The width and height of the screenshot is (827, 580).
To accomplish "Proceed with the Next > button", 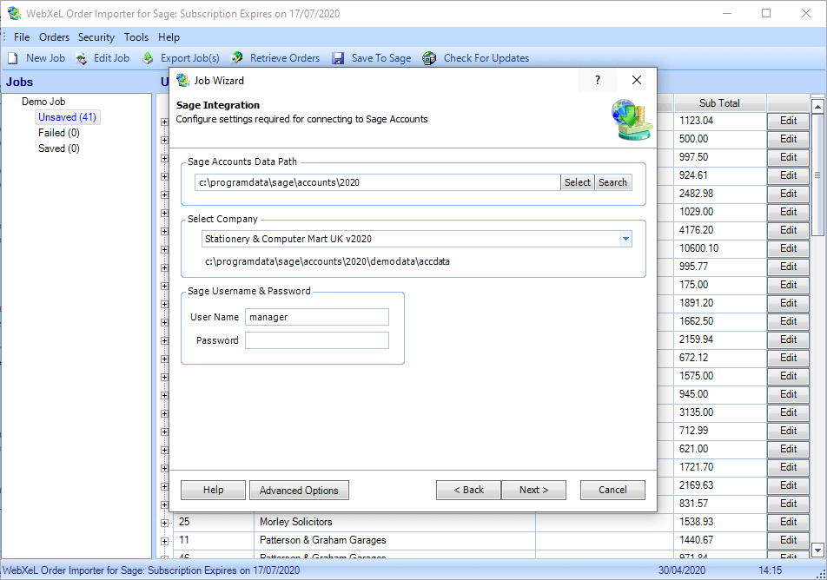I will [533, 490].
